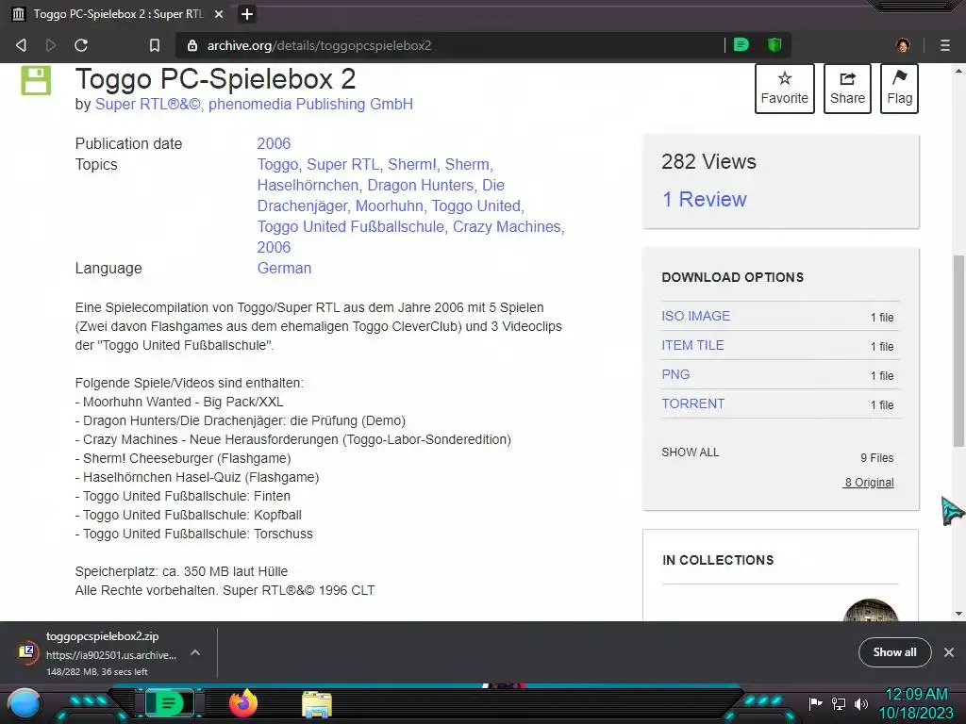Expand the download item chevron menu
The width and height of the screenshot is (966, 724).
pos(195,652)
